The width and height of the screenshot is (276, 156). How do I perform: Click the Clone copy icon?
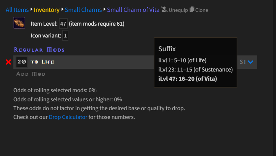[x=192, y=10]
